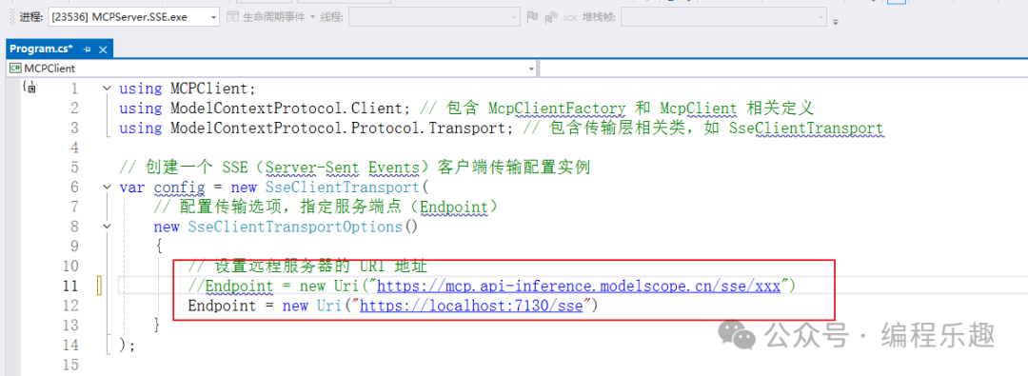
Task: Select the Program.cs tab
Action: click(x=41, y=49)
